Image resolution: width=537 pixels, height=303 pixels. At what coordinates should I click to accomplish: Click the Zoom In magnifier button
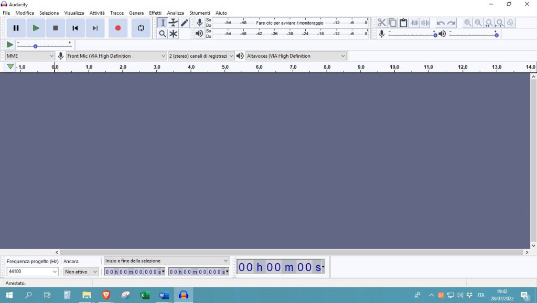(468, 23)
